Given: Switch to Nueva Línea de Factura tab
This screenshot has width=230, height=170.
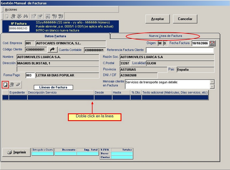Looking at the screenshot, I should [x=165, y=36].
